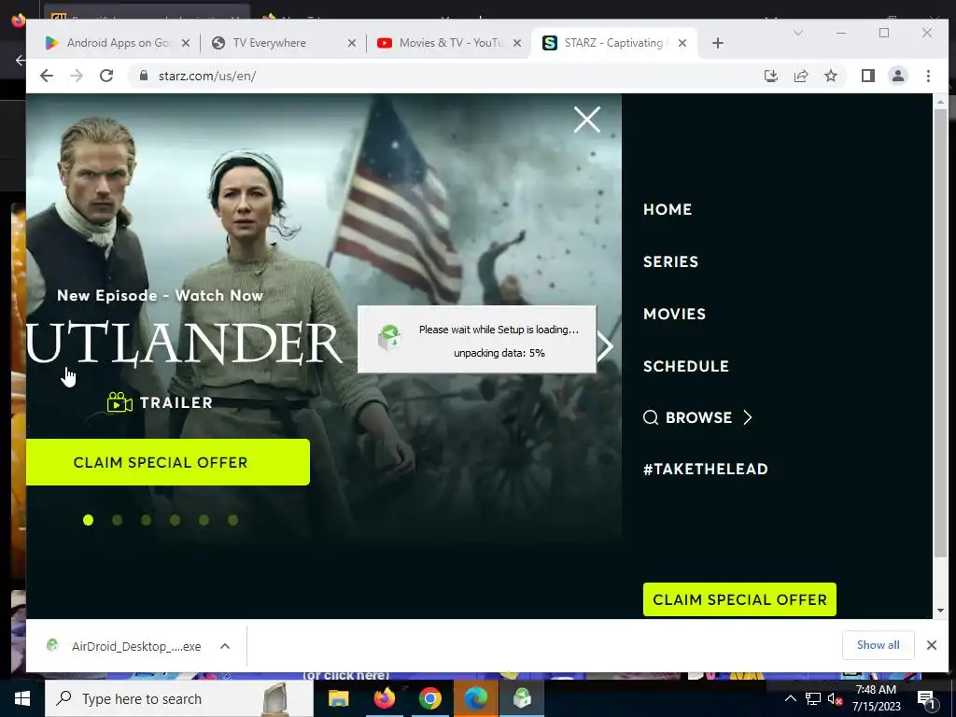The image size is (956, 717).
Task: Open SCHEDULE in the STARZ menu
Action: (685, 366)
